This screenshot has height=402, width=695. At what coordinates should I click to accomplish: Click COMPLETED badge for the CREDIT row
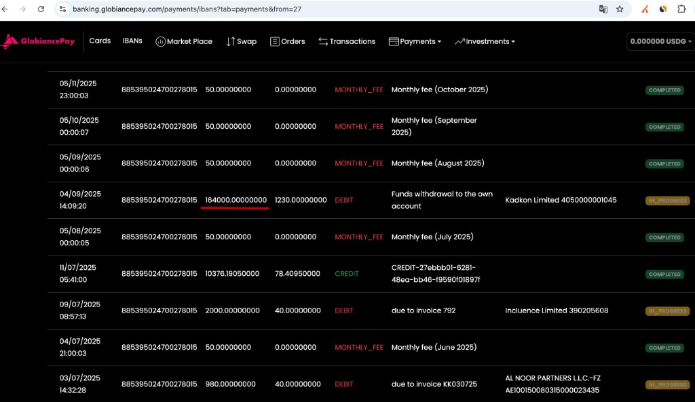pyautogui.click(x=664, y=274)
